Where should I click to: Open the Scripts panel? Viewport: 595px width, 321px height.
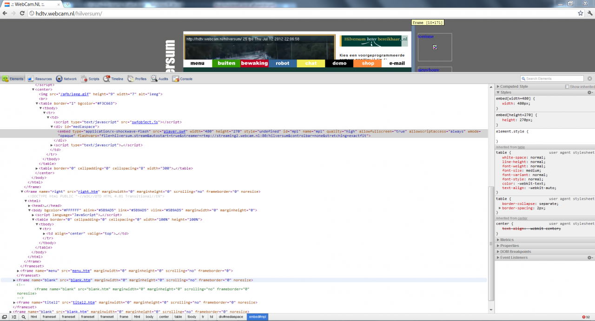tap(90, 79)
